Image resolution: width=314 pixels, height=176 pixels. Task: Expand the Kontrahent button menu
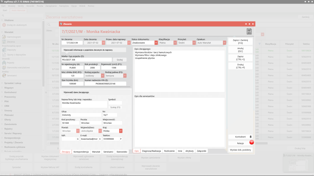[x=251, y=137]
